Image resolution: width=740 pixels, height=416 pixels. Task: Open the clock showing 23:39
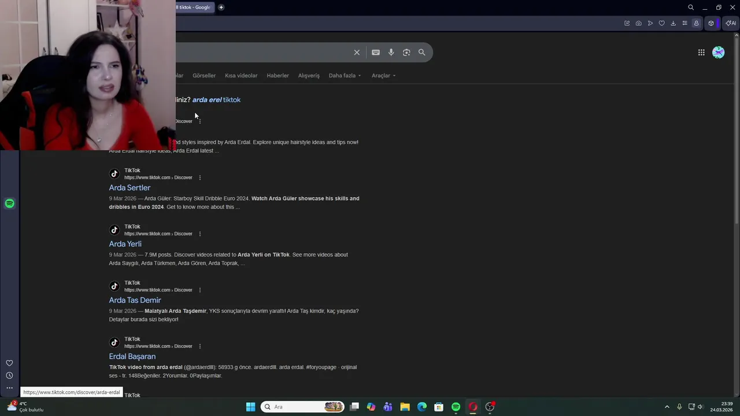pyautogui.click(x=721, y=407)
